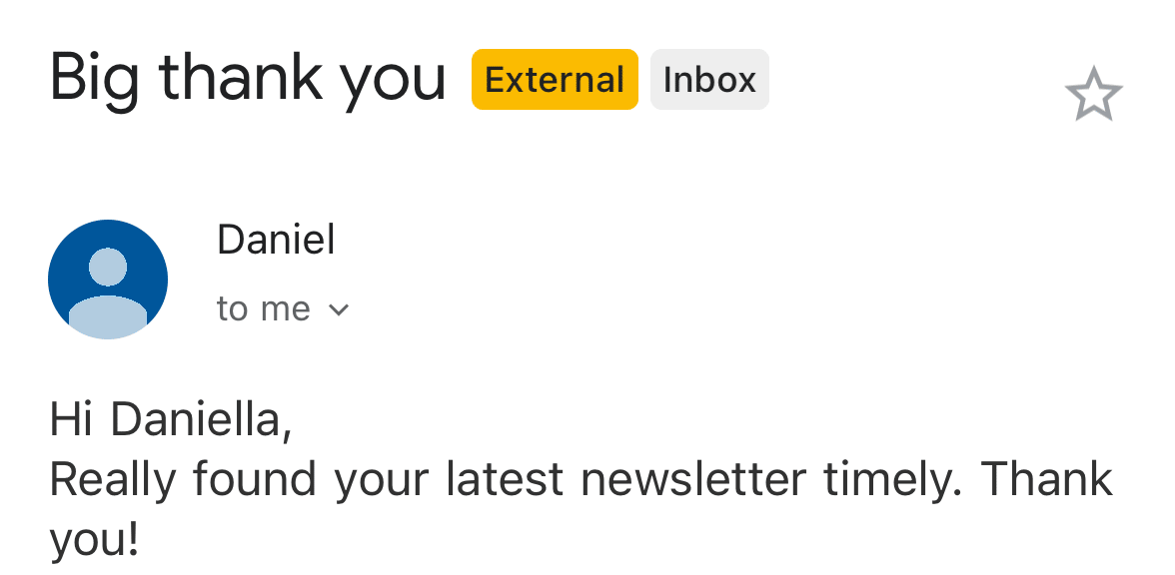
Task: Star the "Big thank you" email
Action: click(1094, 95)
